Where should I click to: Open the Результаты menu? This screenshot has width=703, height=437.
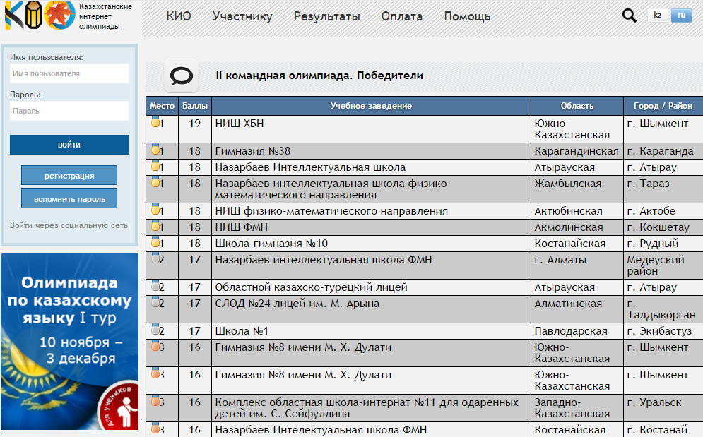326,17
